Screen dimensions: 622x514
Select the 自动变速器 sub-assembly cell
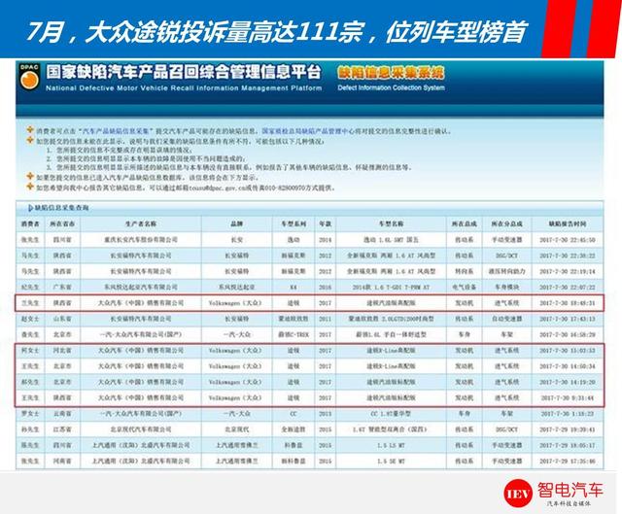507,319
